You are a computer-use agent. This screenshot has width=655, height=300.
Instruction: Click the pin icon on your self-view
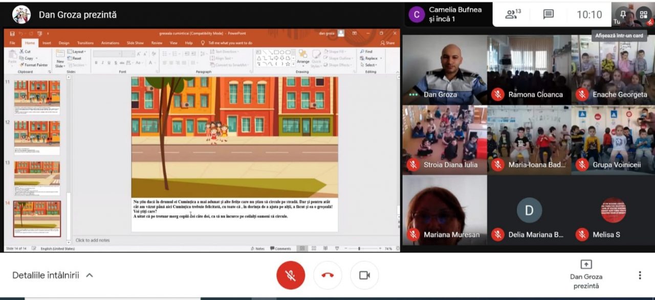point(623,14)
